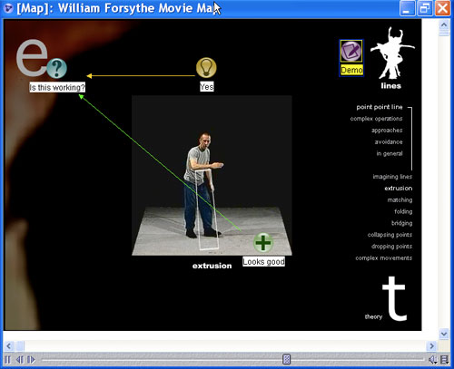The image size is (454, 369).
Task: Step one frame backward
Action: (x=20, y=360)
